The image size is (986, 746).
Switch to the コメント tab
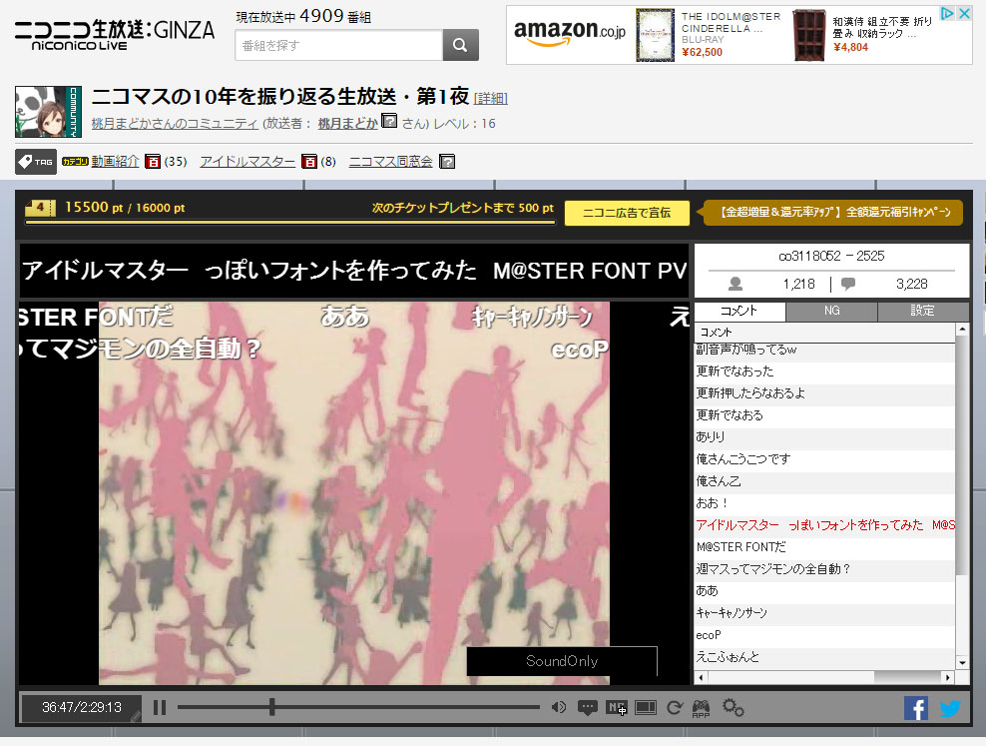tap(739, 311)
